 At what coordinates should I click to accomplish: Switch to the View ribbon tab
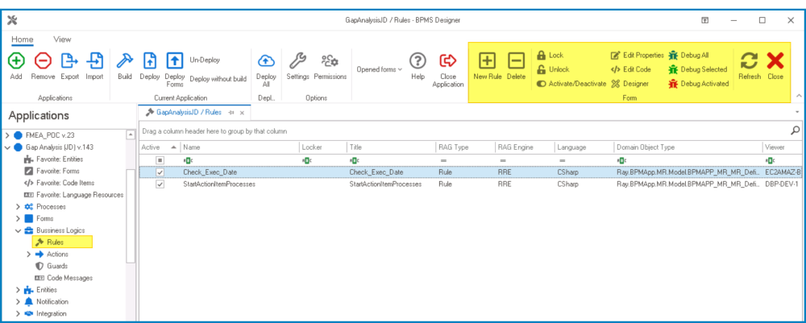click(62, 39)
